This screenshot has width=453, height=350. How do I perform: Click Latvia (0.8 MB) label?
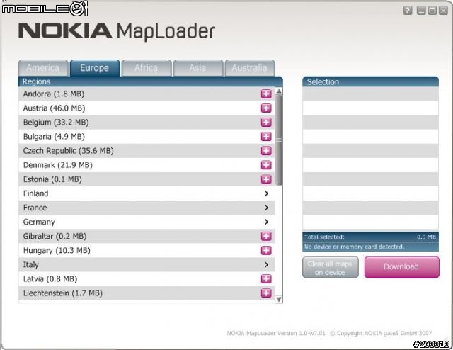point(50,279)
